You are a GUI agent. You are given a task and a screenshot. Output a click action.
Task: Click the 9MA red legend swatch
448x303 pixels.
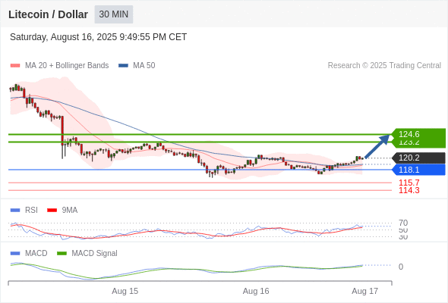click(52, 211)
